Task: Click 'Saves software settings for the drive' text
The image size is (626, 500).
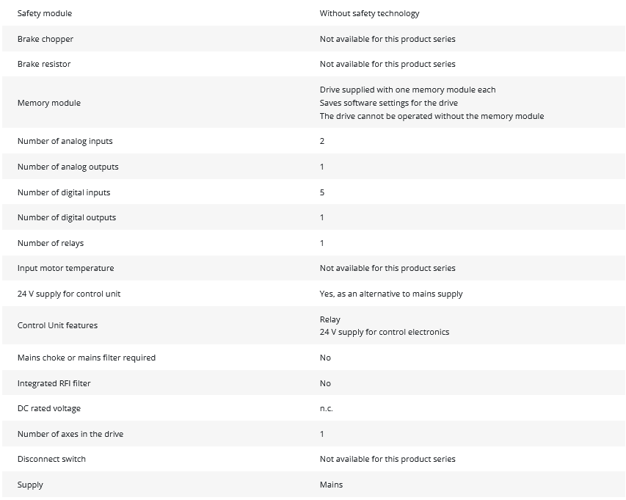Action: (388, 103)
